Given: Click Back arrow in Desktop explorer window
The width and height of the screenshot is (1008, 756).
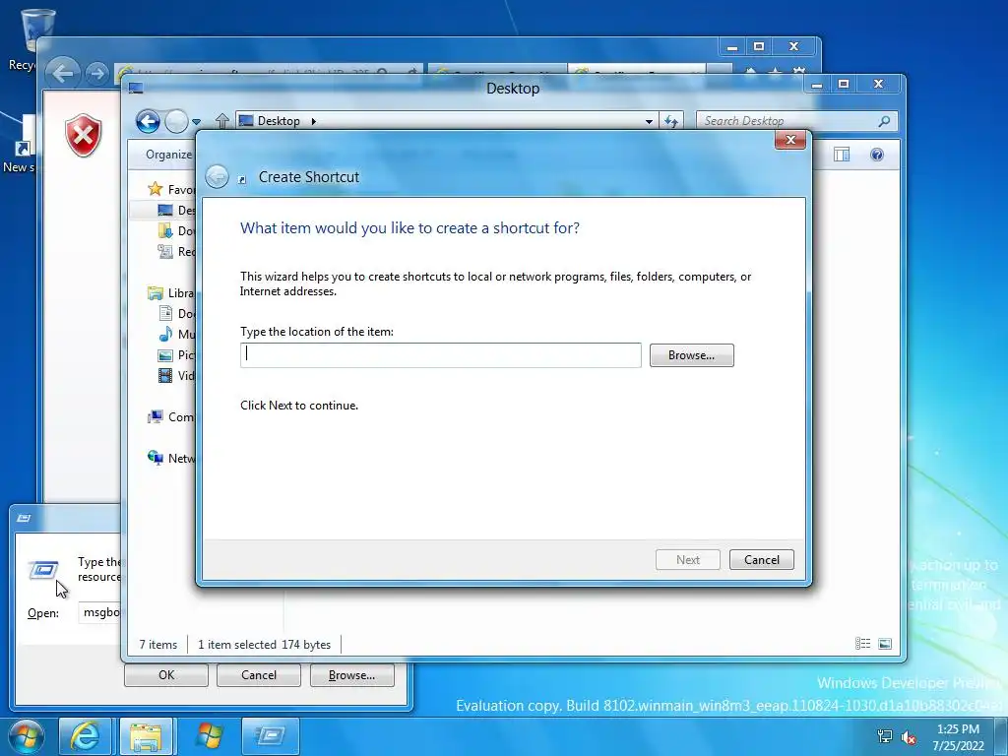Looking at the screenshot, I should coord(148,121).
